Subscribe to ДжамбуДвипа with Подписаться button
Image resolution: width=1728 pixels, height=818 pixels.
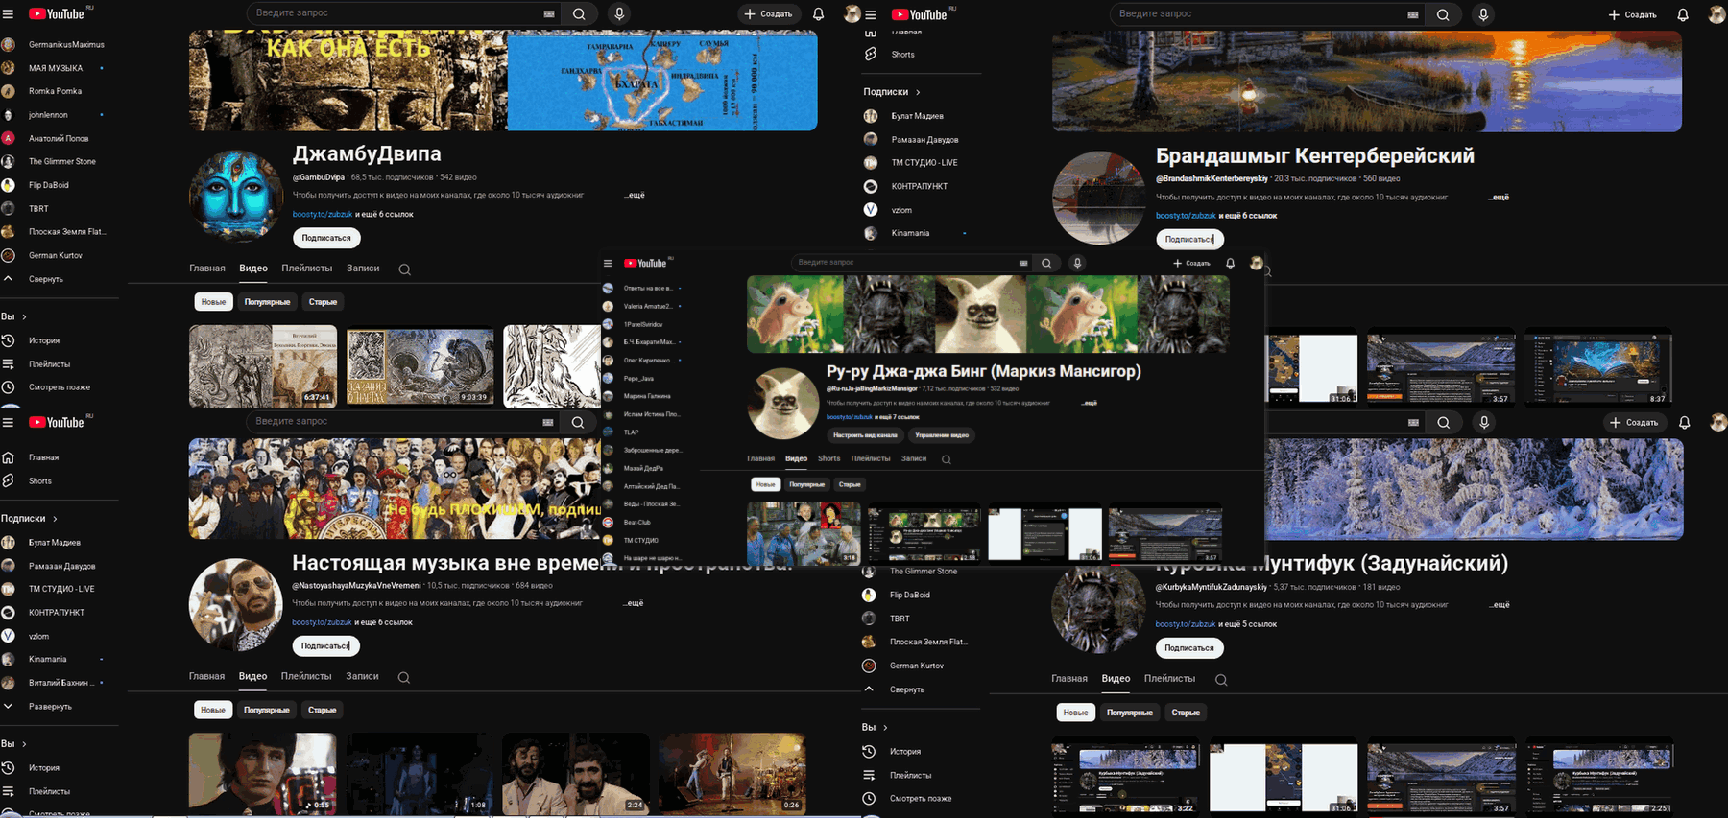(x=326, y=238)
